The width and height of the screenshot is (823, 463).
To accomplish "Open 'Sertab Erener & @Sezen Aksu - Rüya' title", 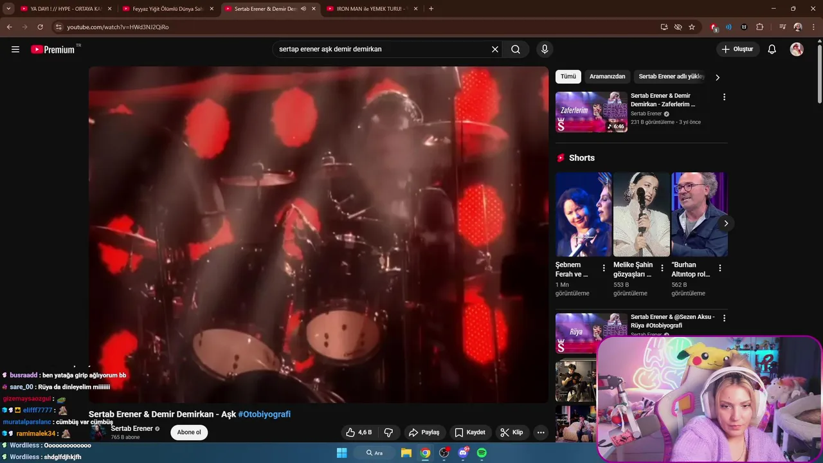I will 673,321.
